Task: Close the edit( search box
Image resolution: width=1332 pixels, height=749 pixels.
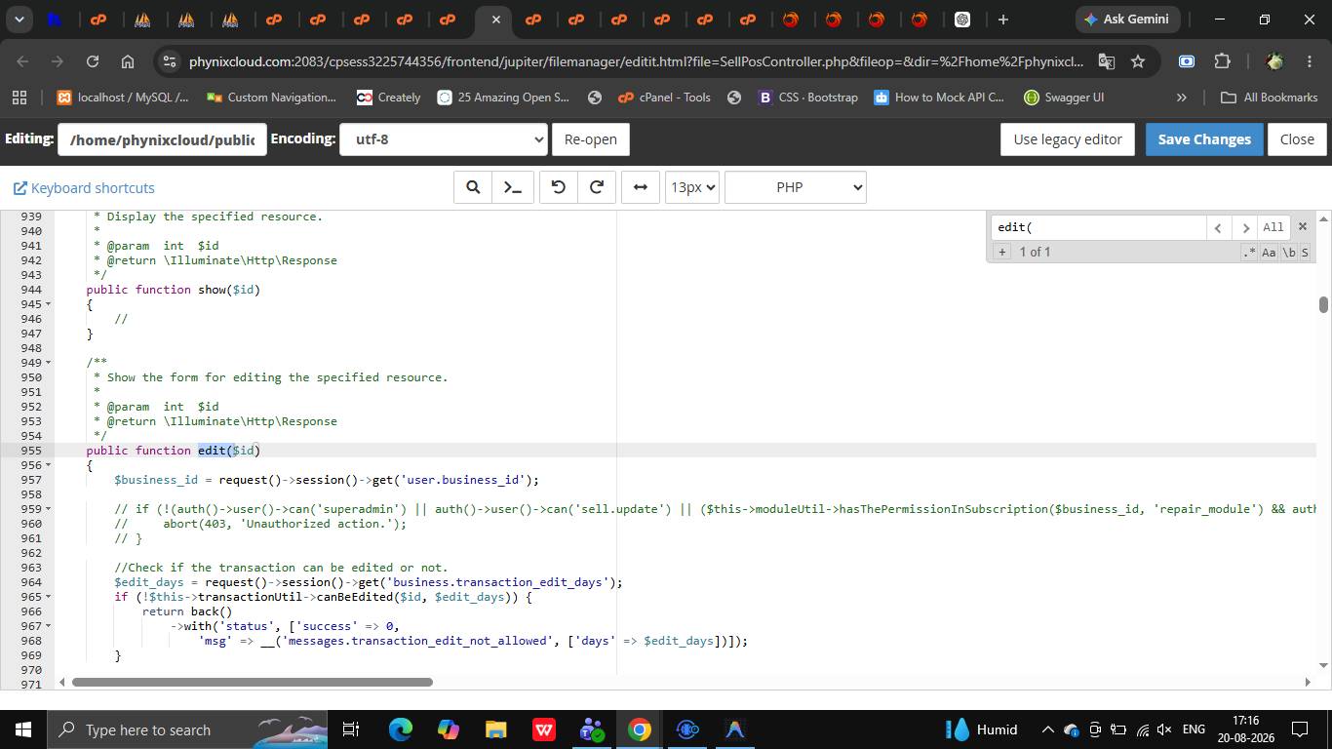Action: point(1302,226)
